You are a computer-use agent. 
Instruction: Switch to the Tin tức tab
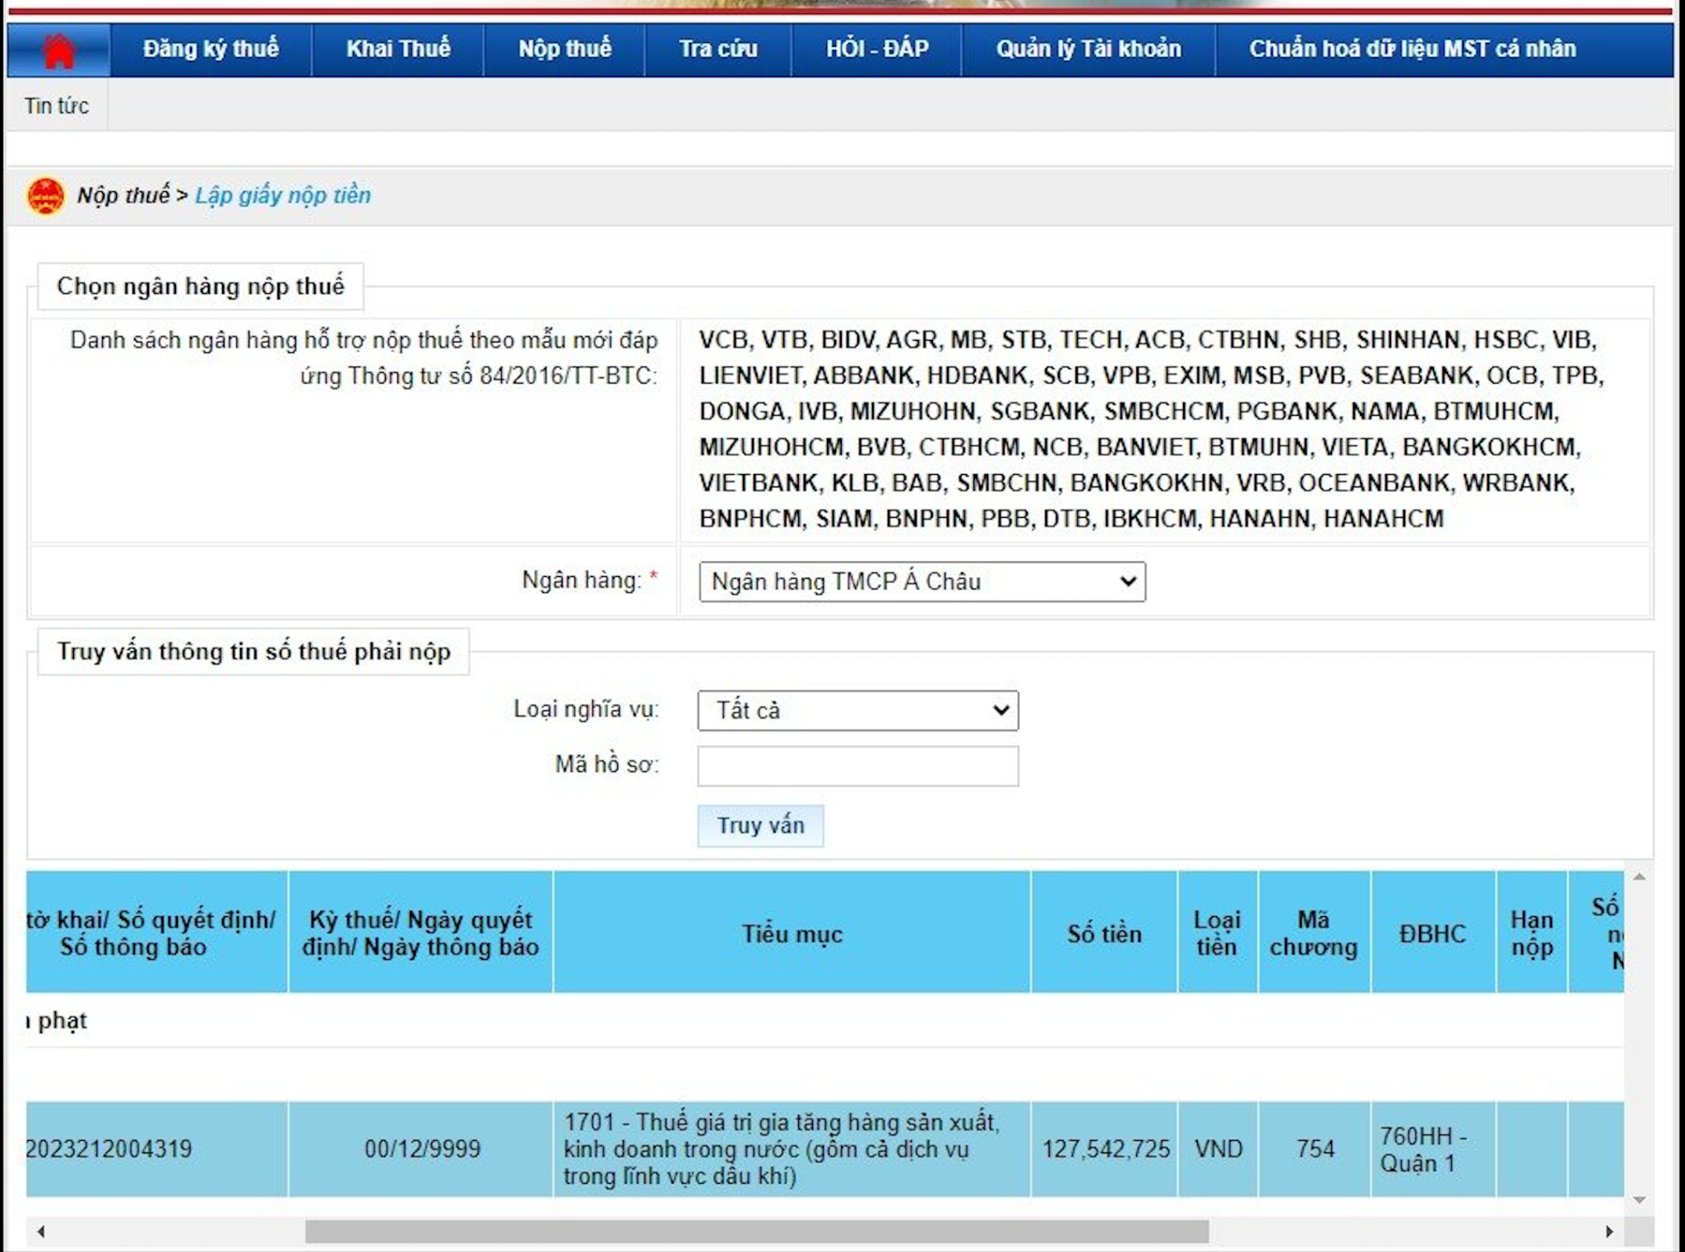pos(57,106)
